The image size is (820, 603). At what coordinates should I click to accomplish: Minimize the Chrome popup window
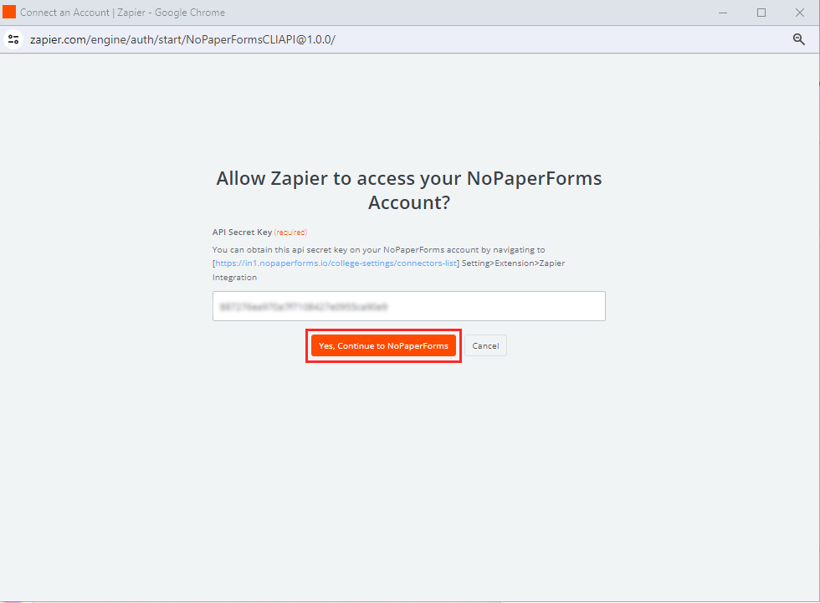click(723, 13)
